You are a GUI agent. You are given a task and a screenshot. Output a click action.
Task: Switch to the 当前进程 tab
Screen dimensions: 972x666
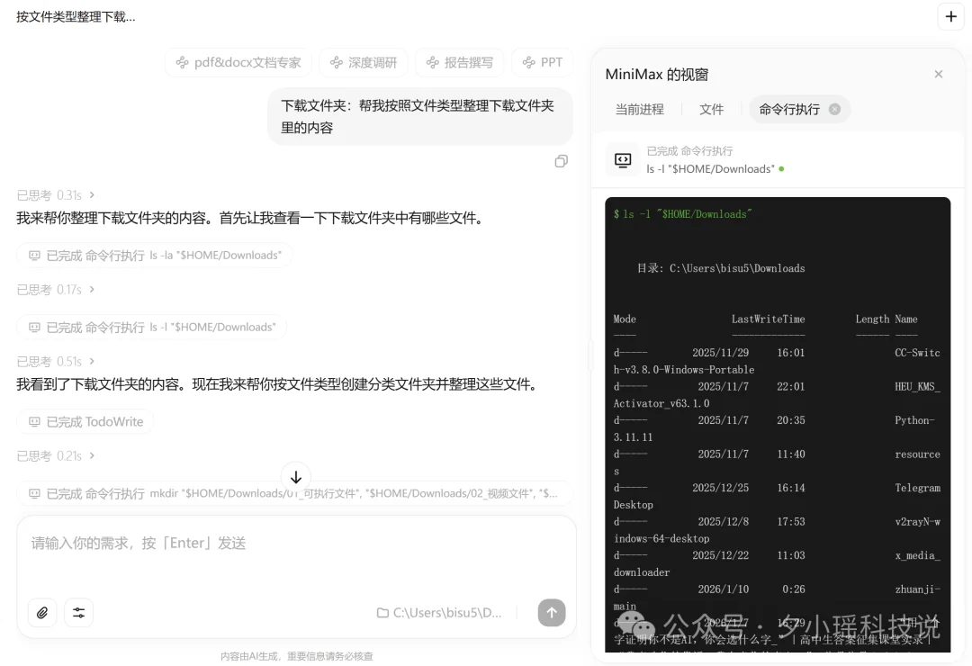(640, 109)
